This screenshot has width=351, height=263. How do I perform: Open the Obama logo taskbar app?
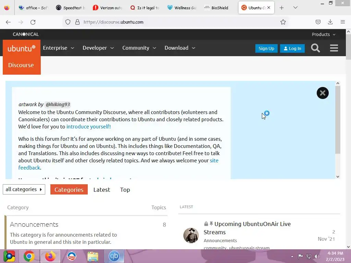pos(72,256)
